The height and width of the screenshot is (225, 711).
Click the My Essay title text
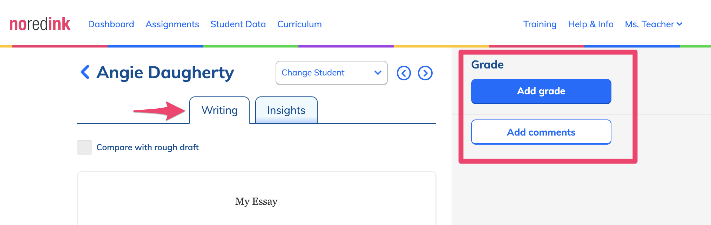pyautogui.click(x=256, y=202)
